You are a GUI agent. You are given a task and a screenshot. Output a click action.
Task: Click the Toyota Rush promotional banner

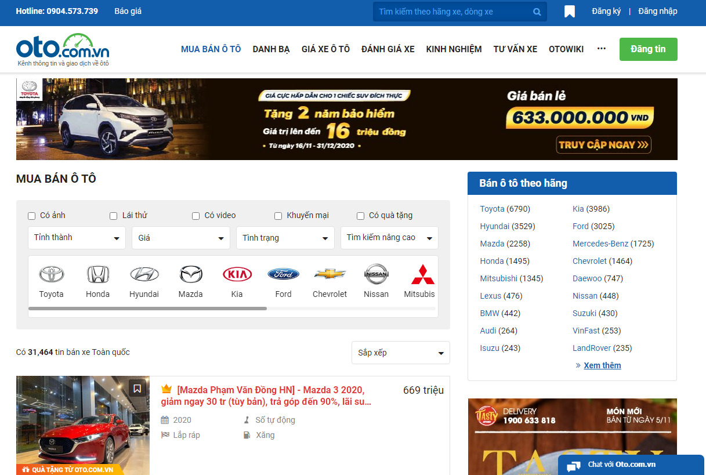click(347, 119)
